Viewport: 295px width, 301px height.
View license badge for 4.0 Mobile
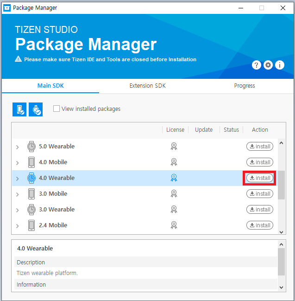(x=174, y=162)
